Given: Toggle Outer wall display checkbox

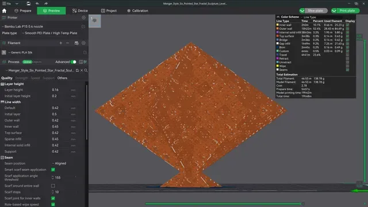Looking at the screenshot, I should pyautogui.click(x=347, y=29).
